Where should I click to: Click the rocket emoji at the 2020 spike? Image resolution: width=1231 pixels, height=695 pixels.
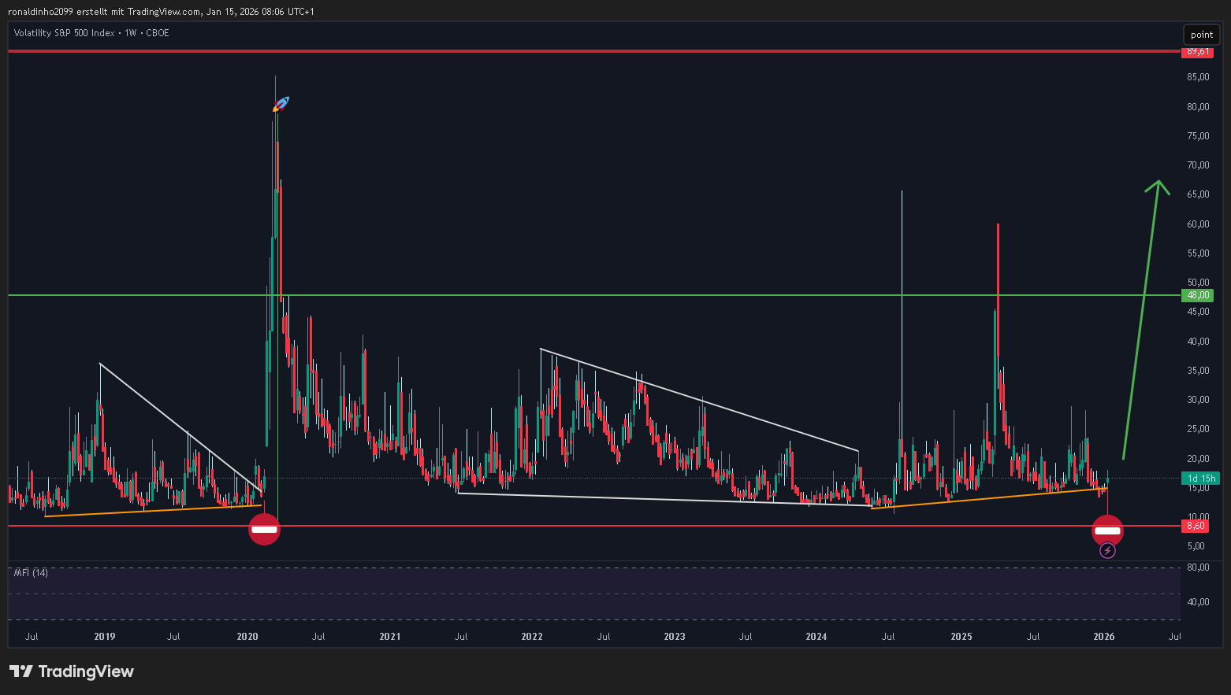tap(281, 103)
